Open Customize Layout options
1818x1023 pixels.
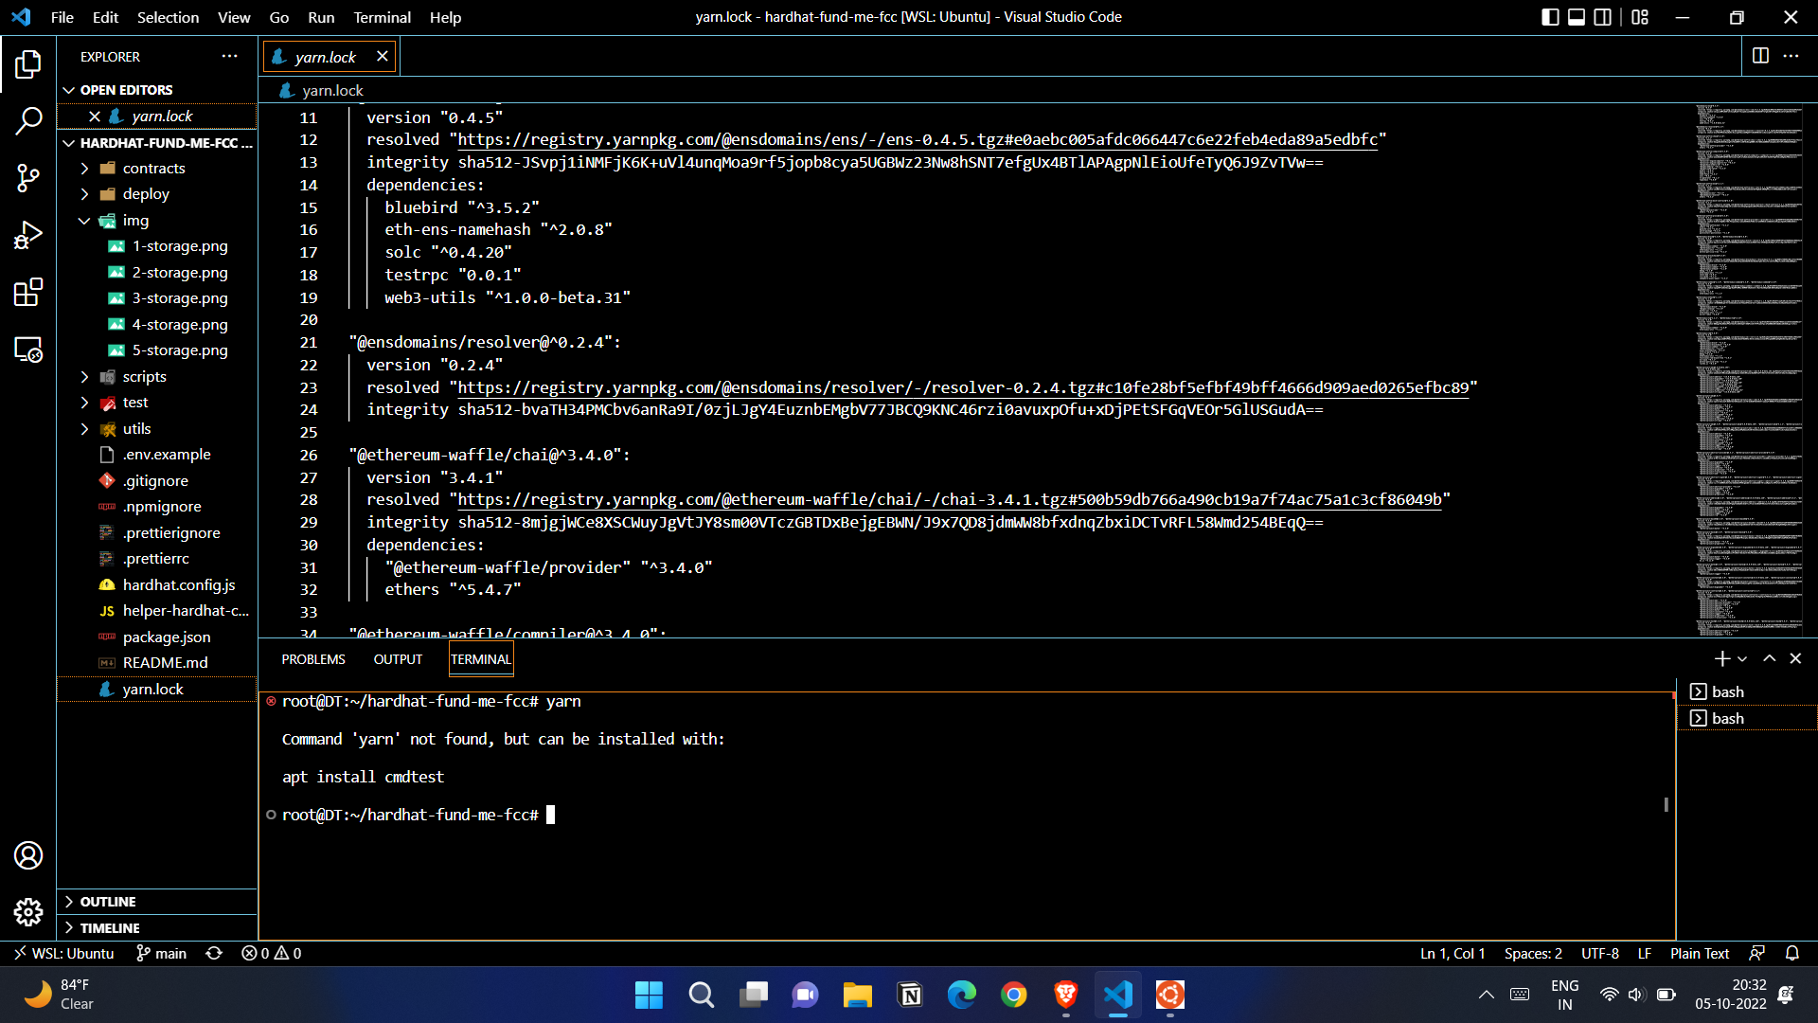coord(1640,17)
